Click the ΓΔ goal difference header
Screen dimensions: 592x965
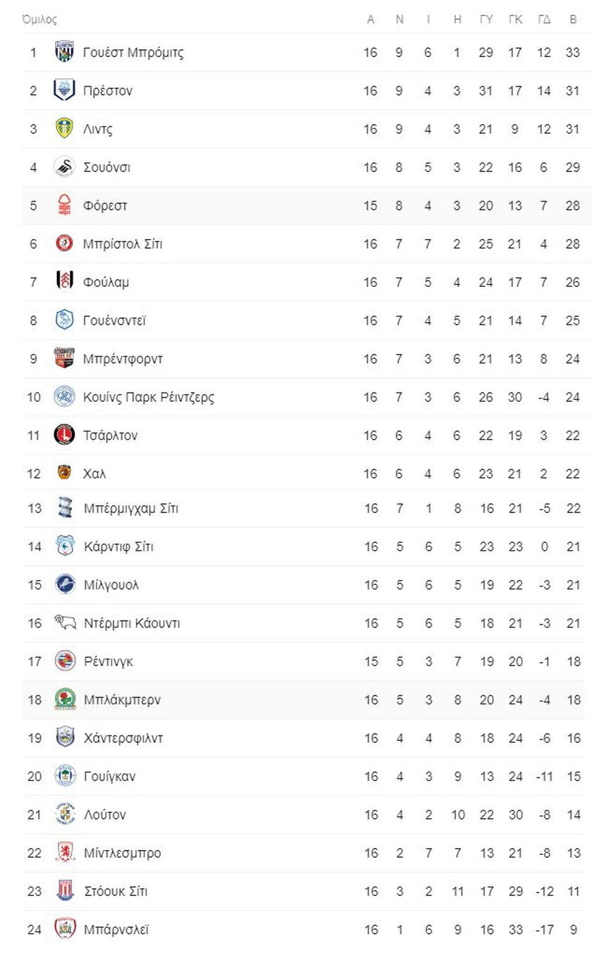[x=544, y=20]
